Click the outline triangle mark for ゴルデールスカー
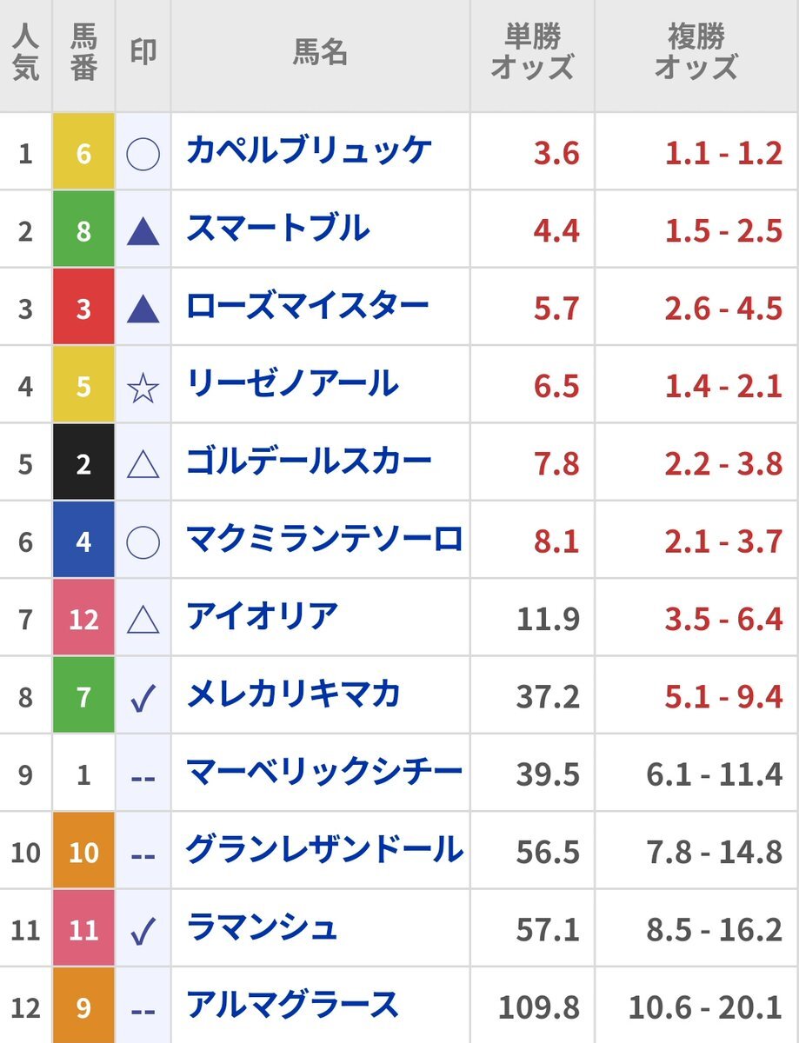799x1043 pixels. click(x=143, y=464)
